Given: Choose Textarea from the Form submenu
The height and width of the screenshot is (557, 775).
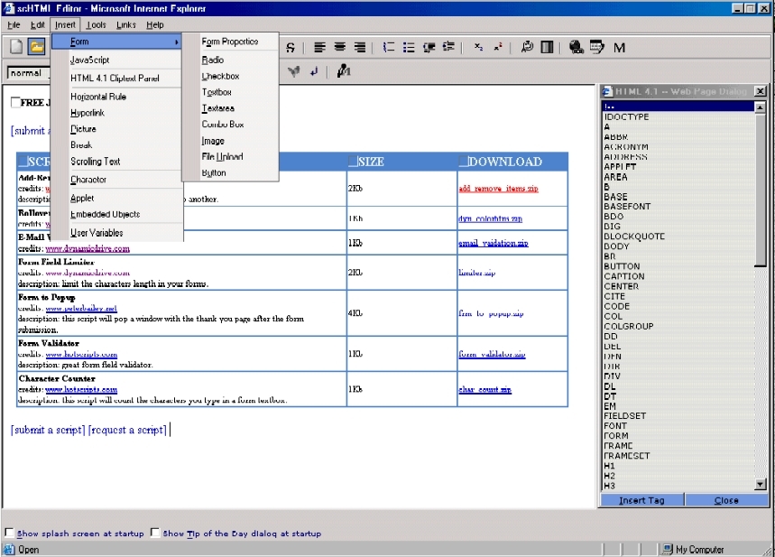Looking at the screenshot, I should tap(230, 107).
